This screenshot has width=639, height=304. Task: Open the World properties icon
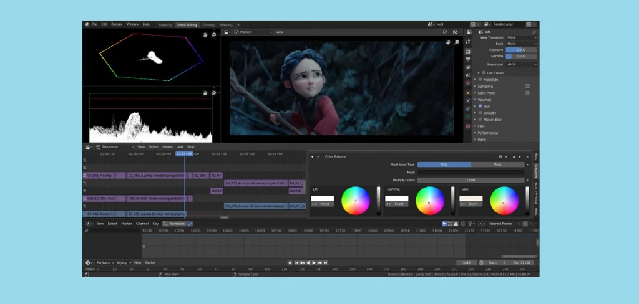[468, 83]
